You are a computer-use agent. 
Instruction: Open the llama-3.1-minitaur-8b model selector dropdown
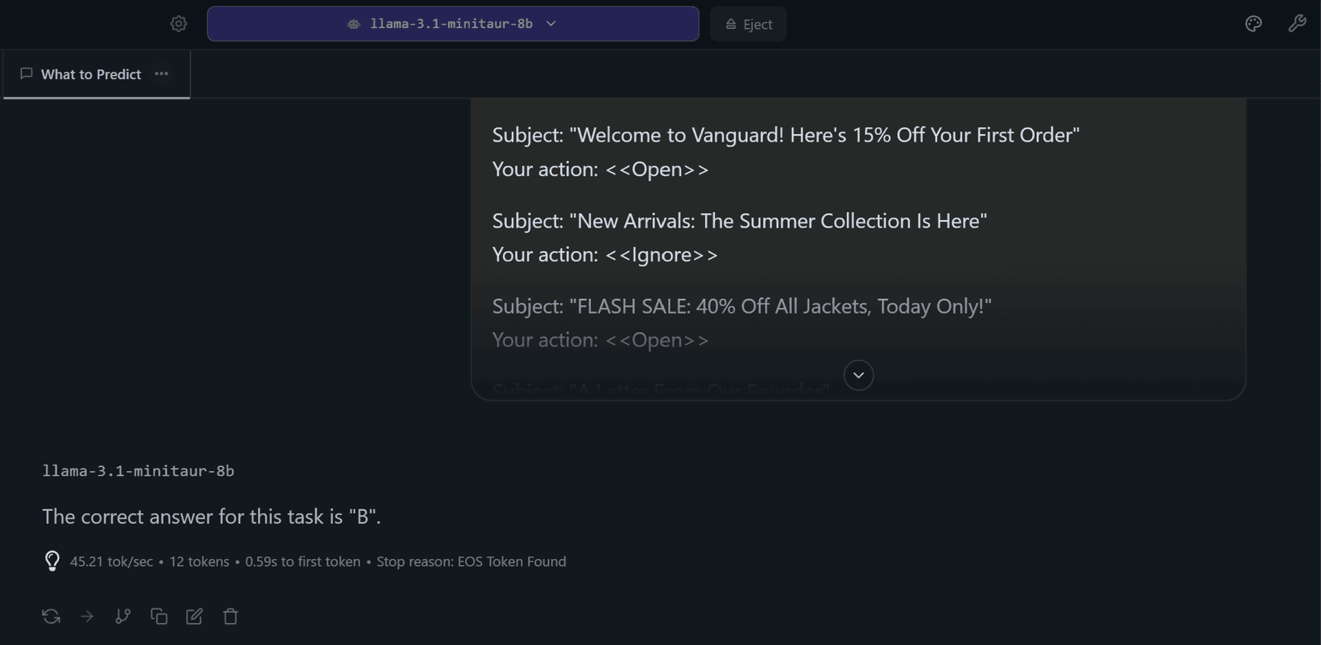pyautogui.click(x=453, y=24)
